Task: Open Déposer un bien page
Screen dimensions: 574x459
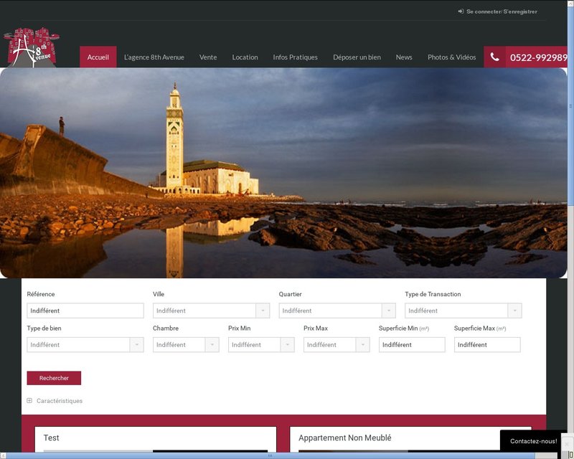Action: point(357,57)
